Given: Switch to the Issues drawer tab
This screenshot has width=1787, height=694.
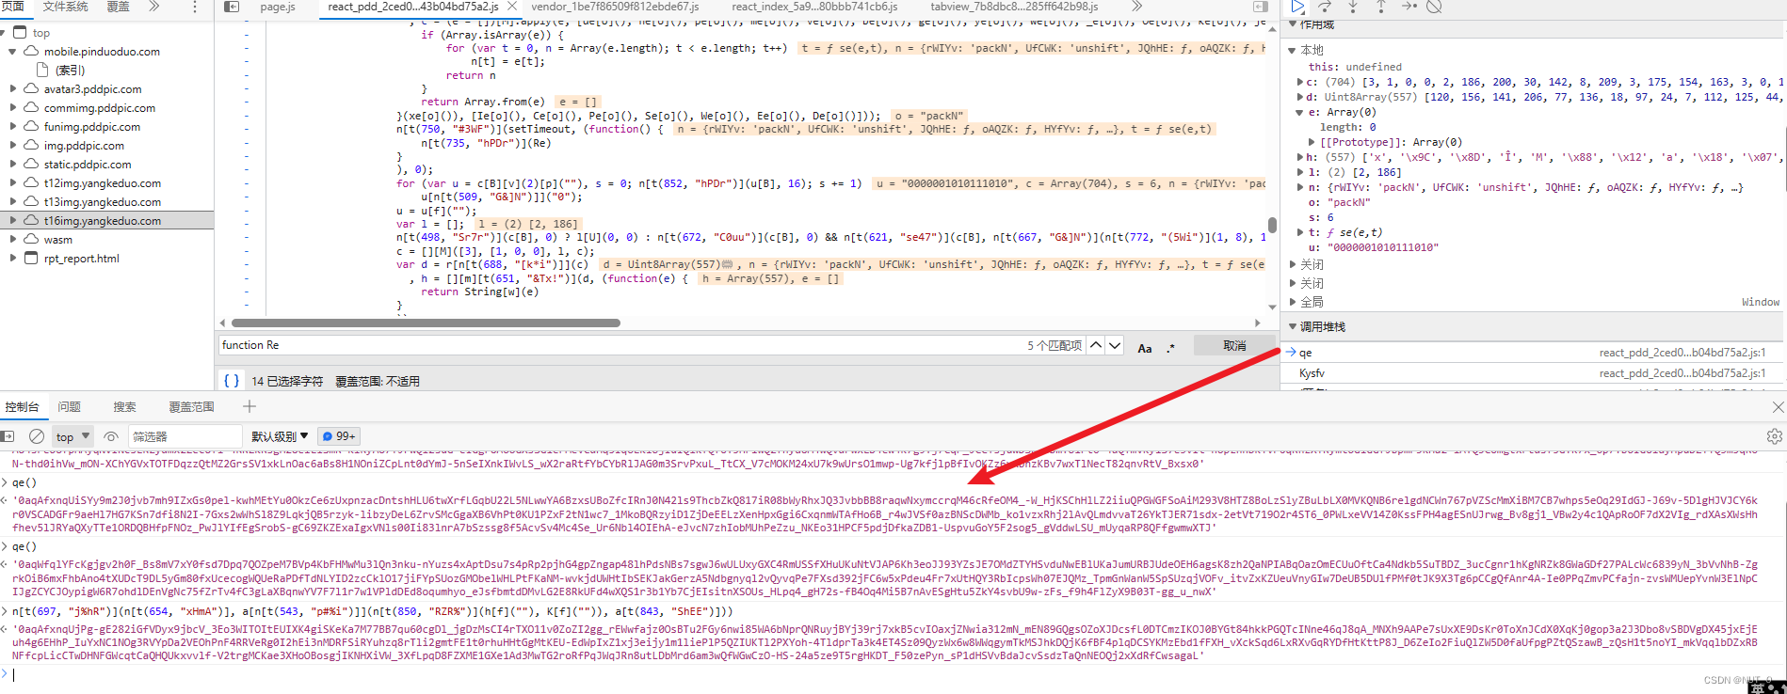Looking at the screenshot, I should coord(69,407).
